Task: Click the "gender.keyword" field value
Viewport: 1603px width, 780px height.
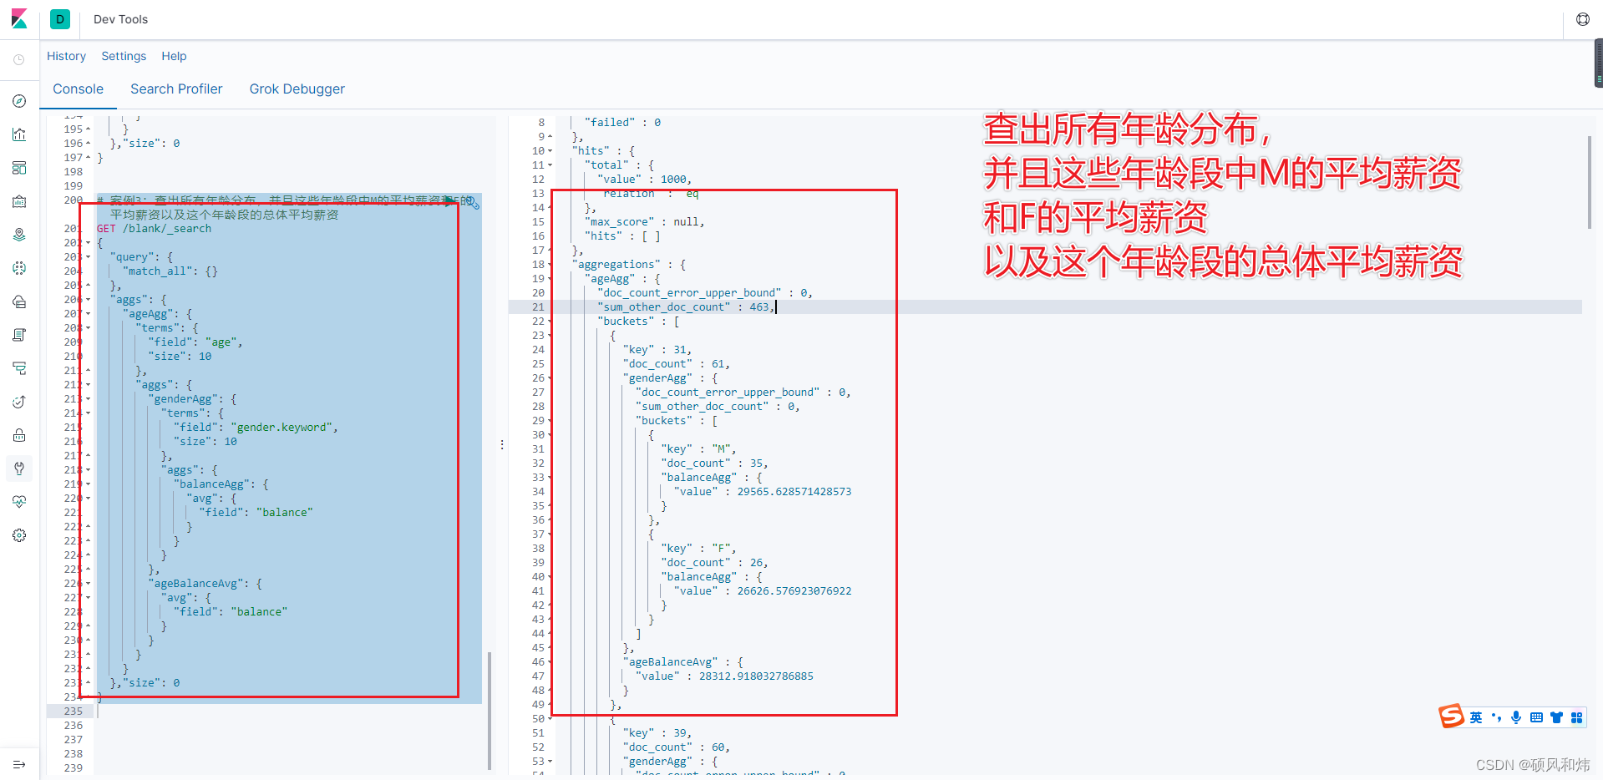Action: (282, 428)
